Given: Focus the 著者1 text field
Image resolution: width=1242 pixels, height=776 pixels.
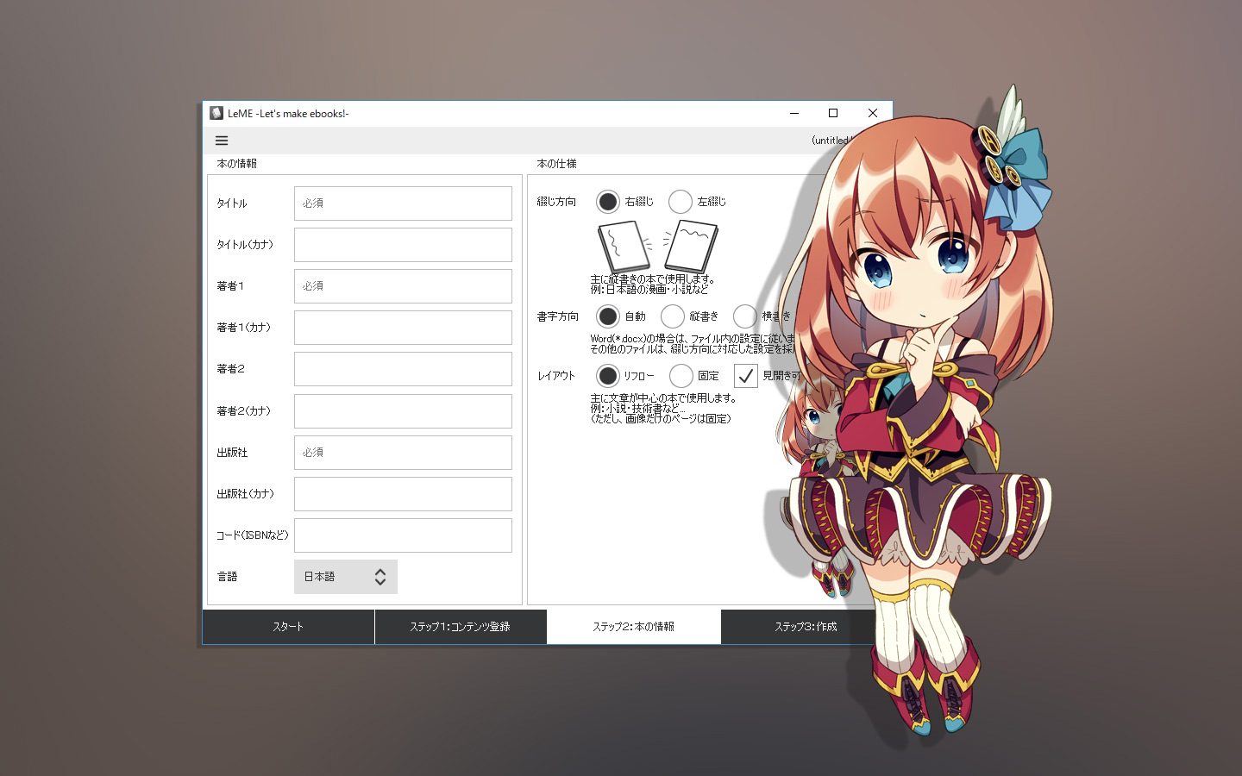Looking at the screenshot, I should (x=403, y=286).
